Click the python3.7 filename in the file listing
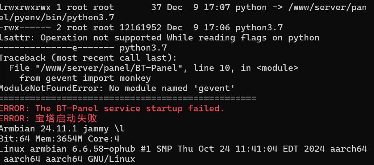This screenshot has width=374, height=165. point(259,28)
